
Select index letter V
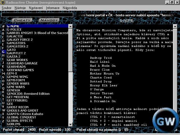pyautogui.click(x=3, y=107)
